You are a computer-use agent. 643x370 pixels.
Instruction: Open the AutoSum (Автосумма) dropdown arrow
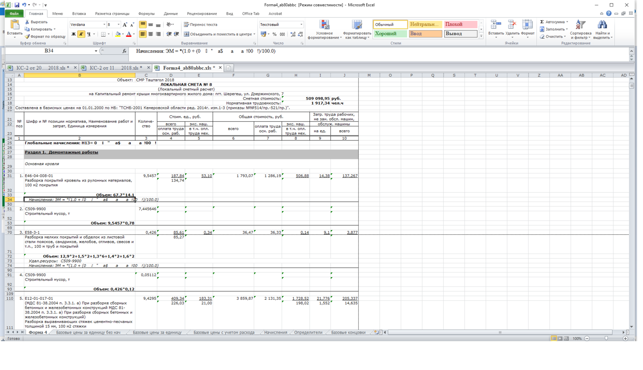[x=567, y=22]
